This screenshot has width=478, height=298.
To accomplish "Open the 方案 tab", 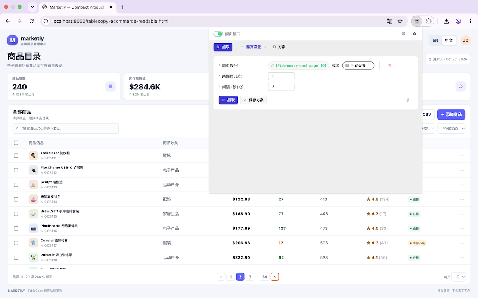I will click(279, 47).
